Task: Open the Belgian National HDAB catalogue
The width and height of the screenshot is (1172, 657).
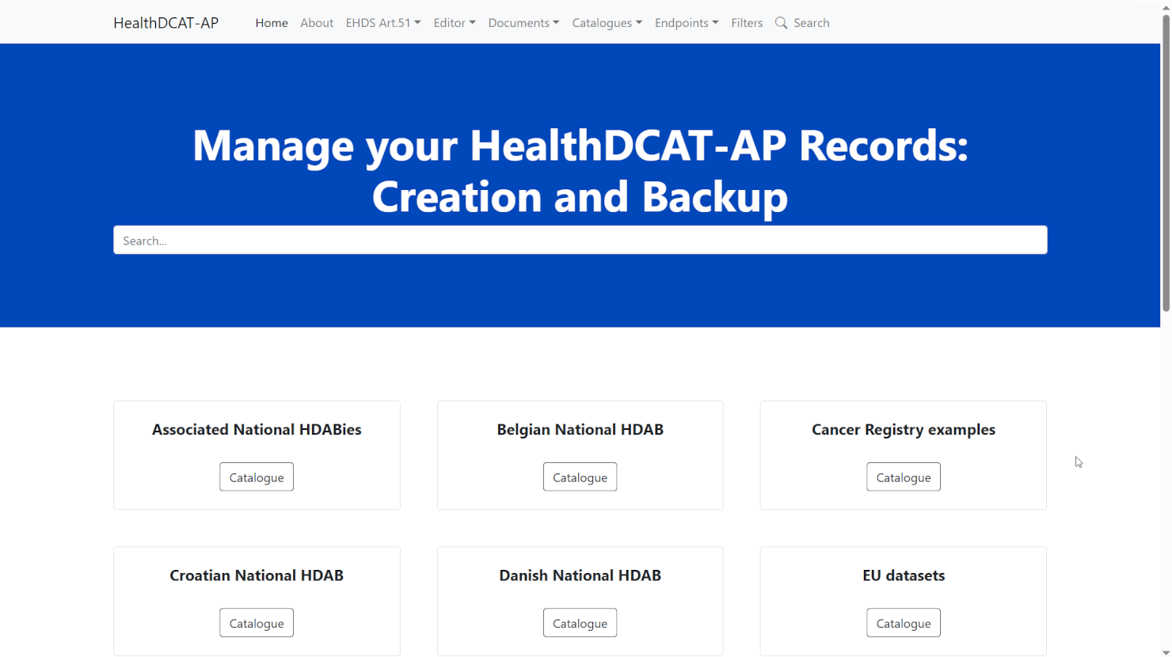Action: click(x=580, y=477)
